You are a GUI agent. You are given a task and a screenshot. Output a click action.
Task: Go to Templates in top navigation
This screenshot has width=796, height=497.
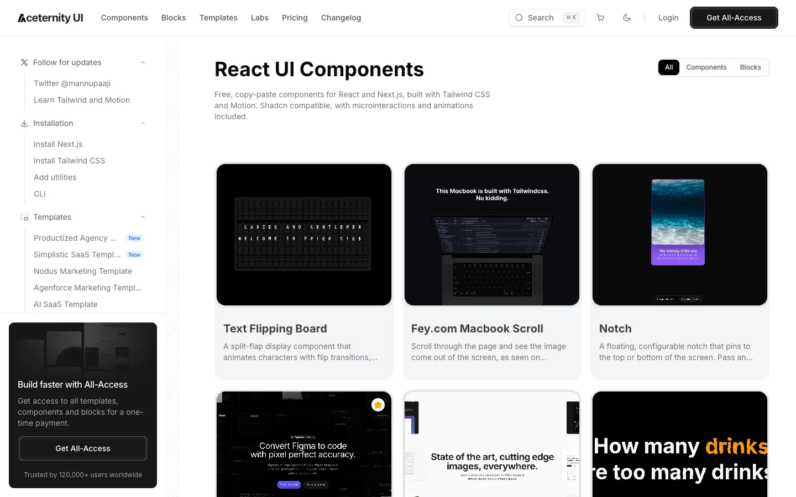click(x=218, y=18)
